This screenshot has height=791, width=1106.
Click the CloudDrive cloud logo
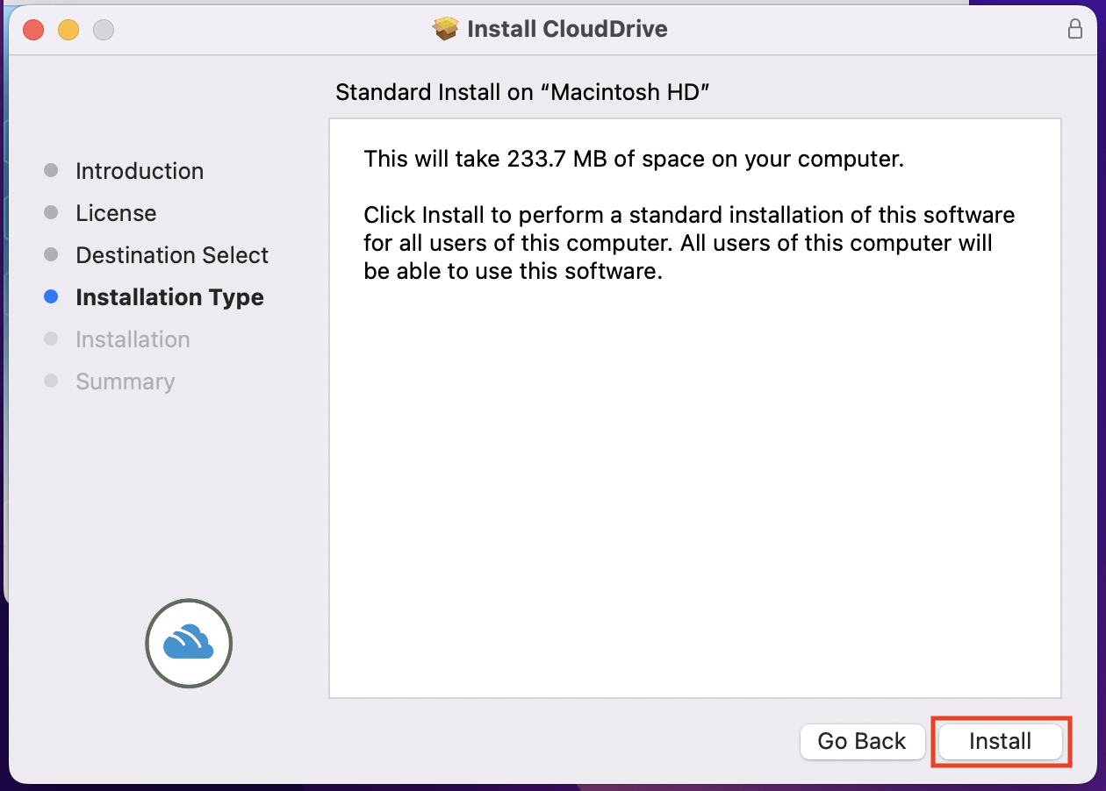tap(189, 643)
